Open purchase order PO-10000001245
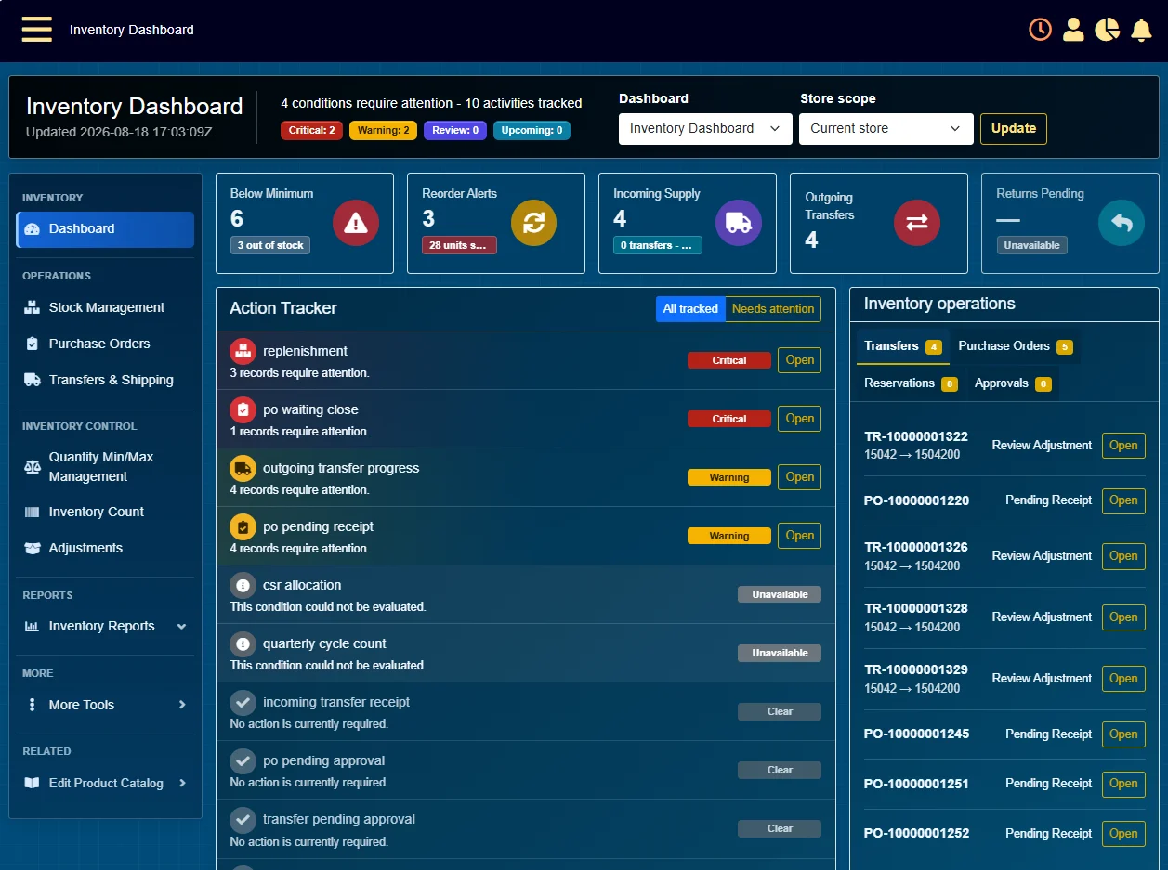The image size is (1168, 870). [x=1123, y=734]
